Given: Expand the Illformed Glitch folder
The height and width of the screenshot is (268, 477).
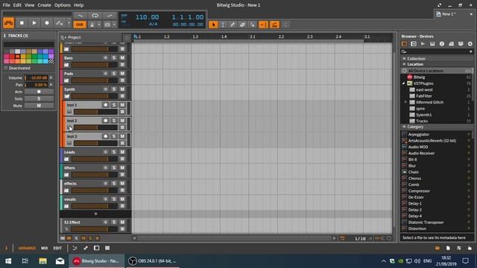Looking at the screenshot, I should pos(405,102).
